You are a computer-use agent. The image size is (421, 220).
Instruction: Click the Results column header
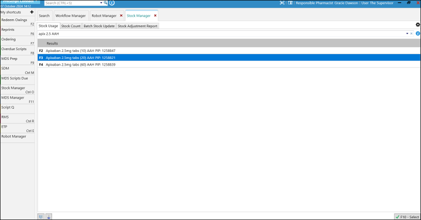click(x=229, y=43)
